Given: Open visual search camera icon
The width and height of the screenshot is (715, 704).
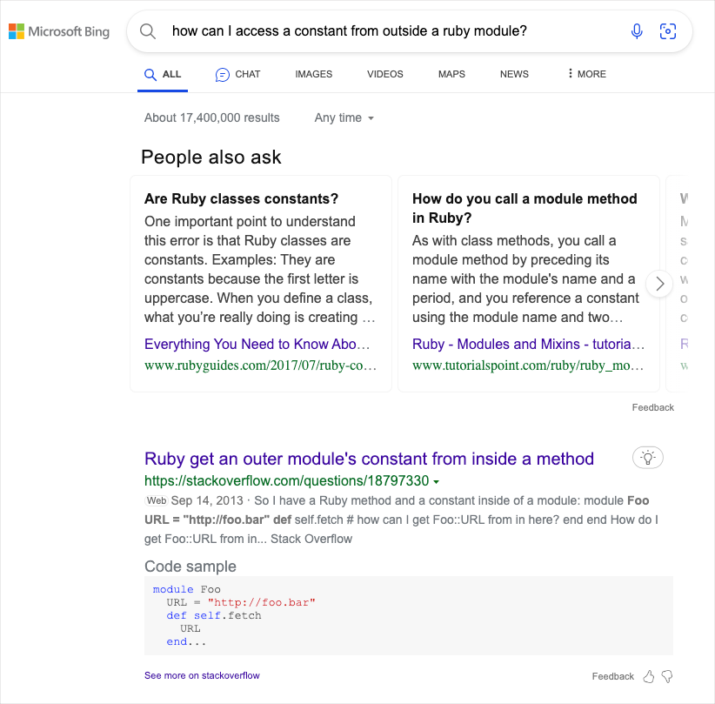Looking at the screenshot, I should [667, 31].
